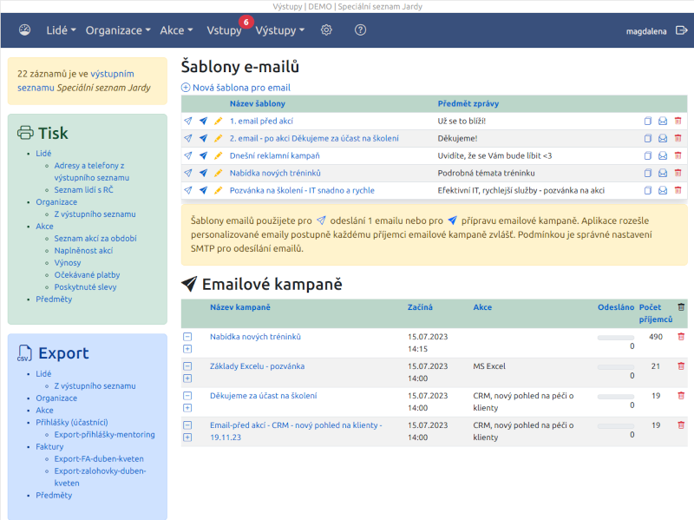Edit '1. email před akcí' with pencil icon
This screenshot has width=694, height=520.
click(x=219, y=121)
